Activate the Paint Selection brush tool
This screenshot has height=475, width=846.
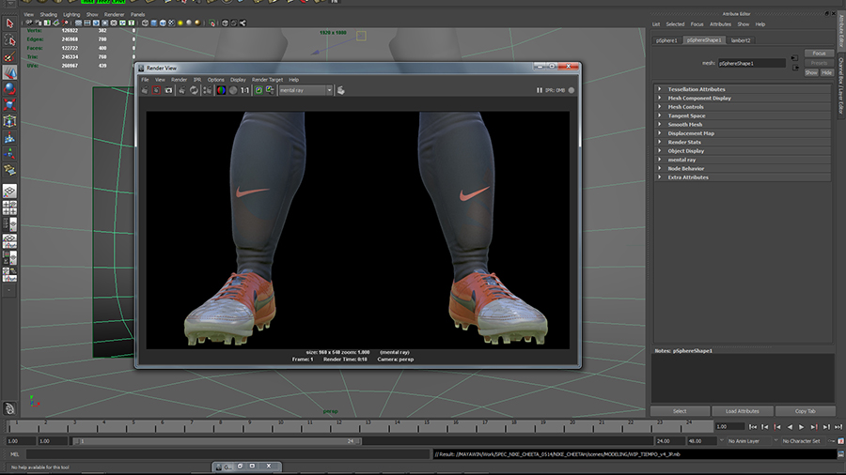point(9,56)
